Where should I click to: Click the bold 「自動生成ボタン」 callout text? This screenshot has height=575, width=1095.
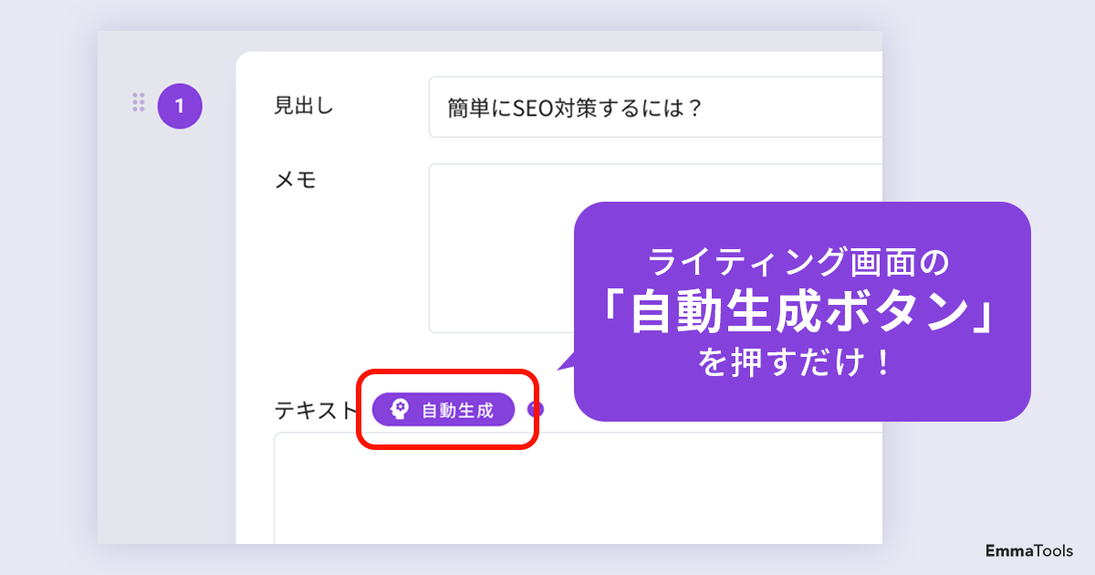[800, 313]
